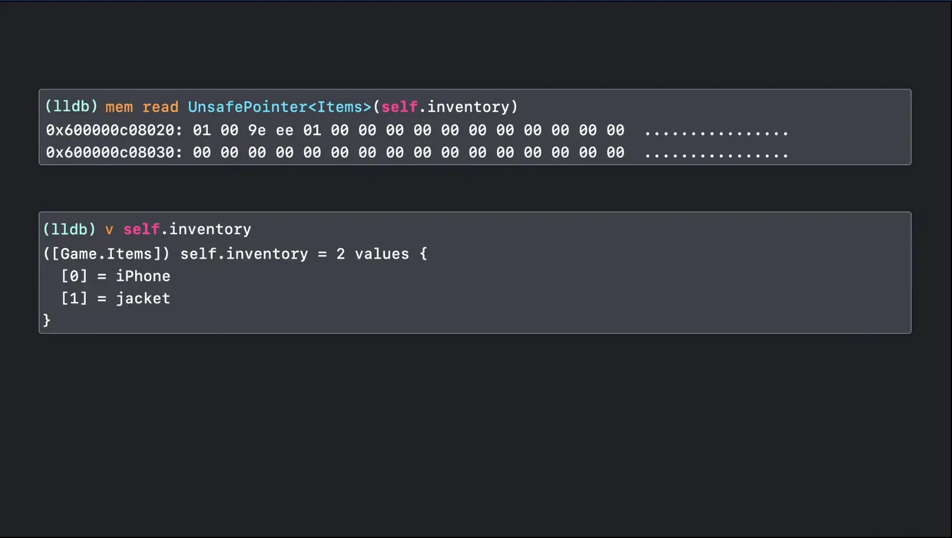952x538 pixels.
Task: Click the word read after mem
Action: pyautogui.click(x=160, y=107)
